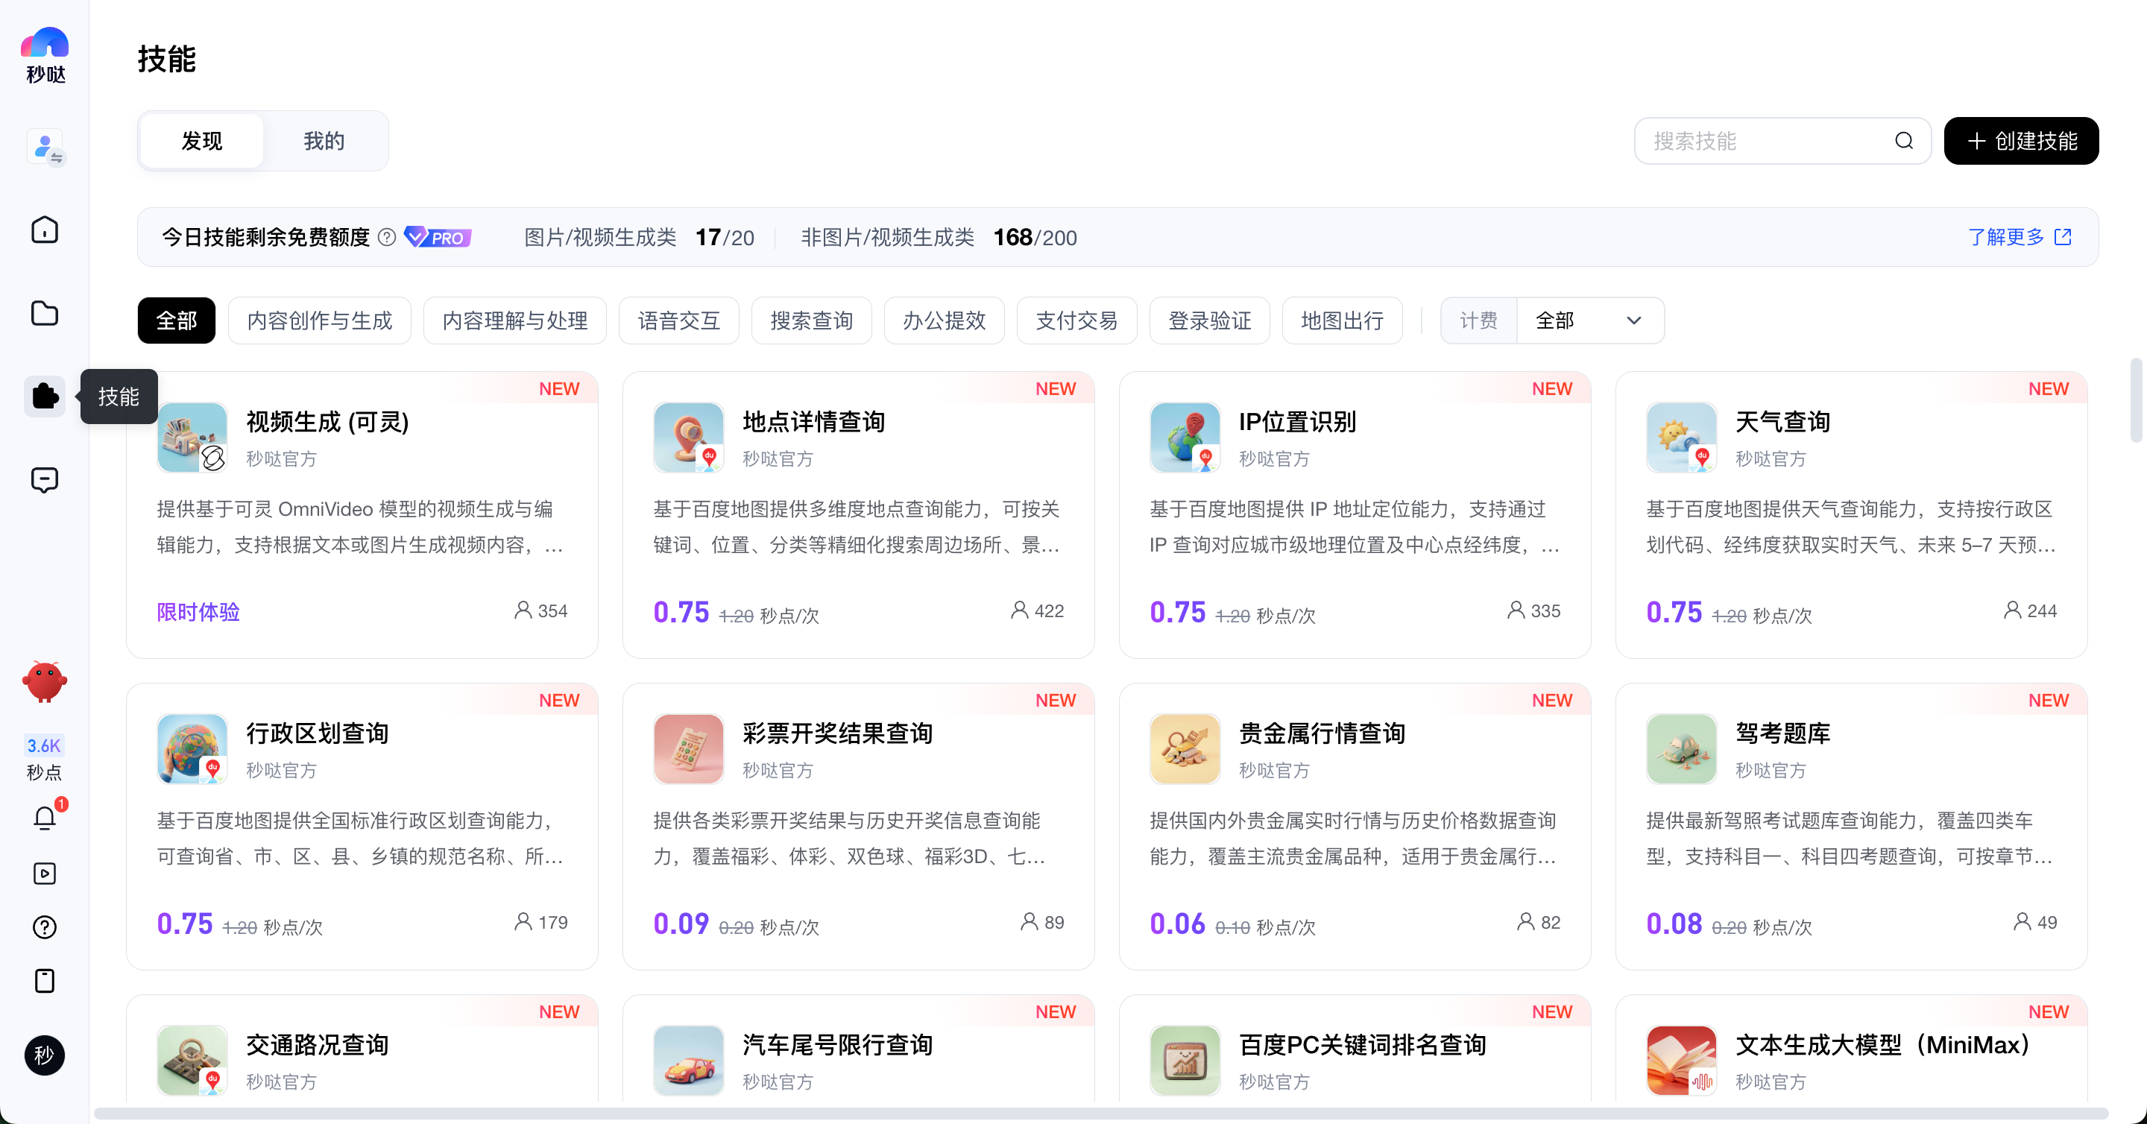Open the account switch icon in sidebar
The image size is (2147, 1124).
[45, 148]
